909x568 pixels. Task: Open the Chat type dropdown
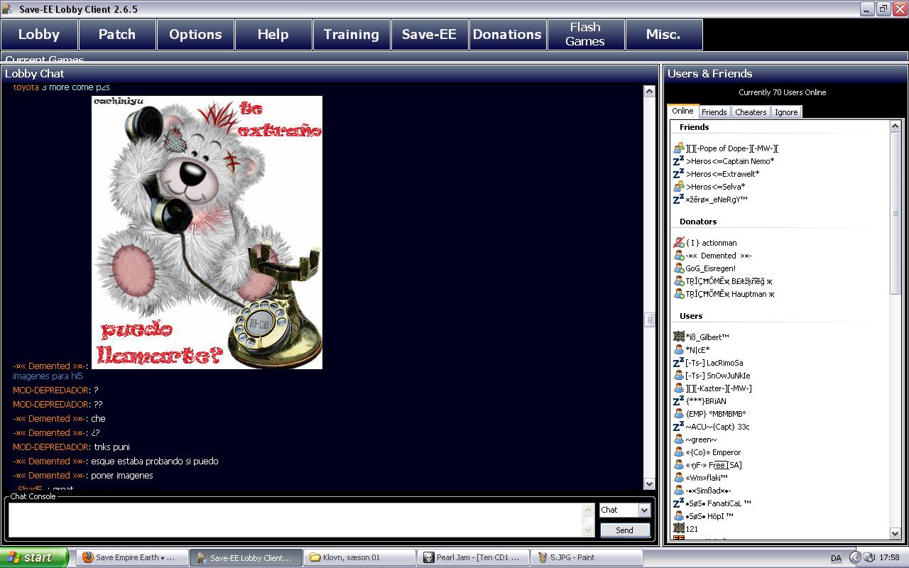tap(644, 510)
